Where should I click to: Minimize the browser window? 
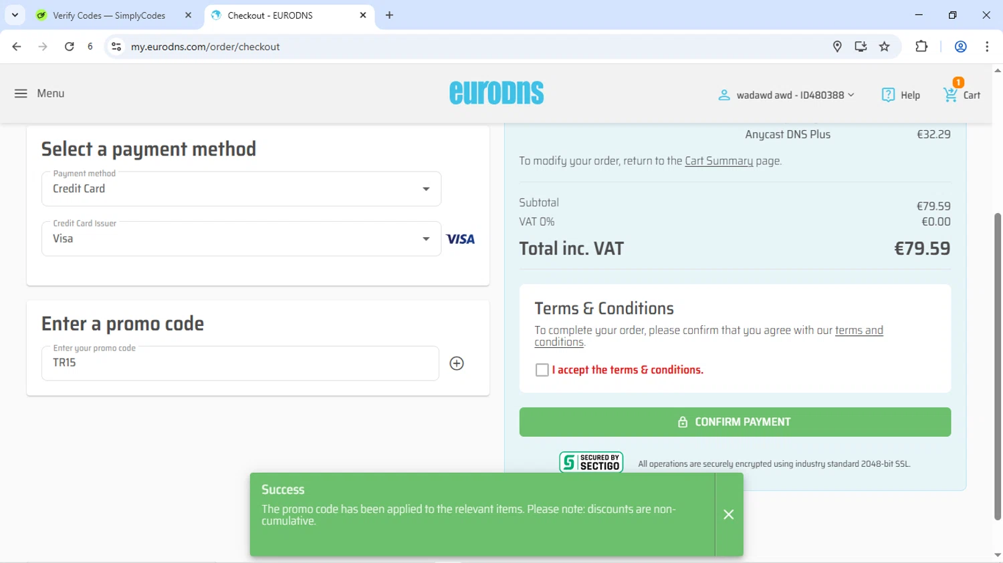tap(919, 15)
